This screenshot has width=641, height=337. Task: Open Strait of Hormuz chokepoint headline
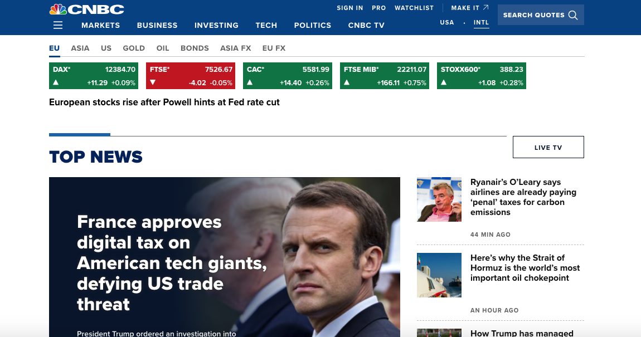pyautogui.click(x=525, y=267)
